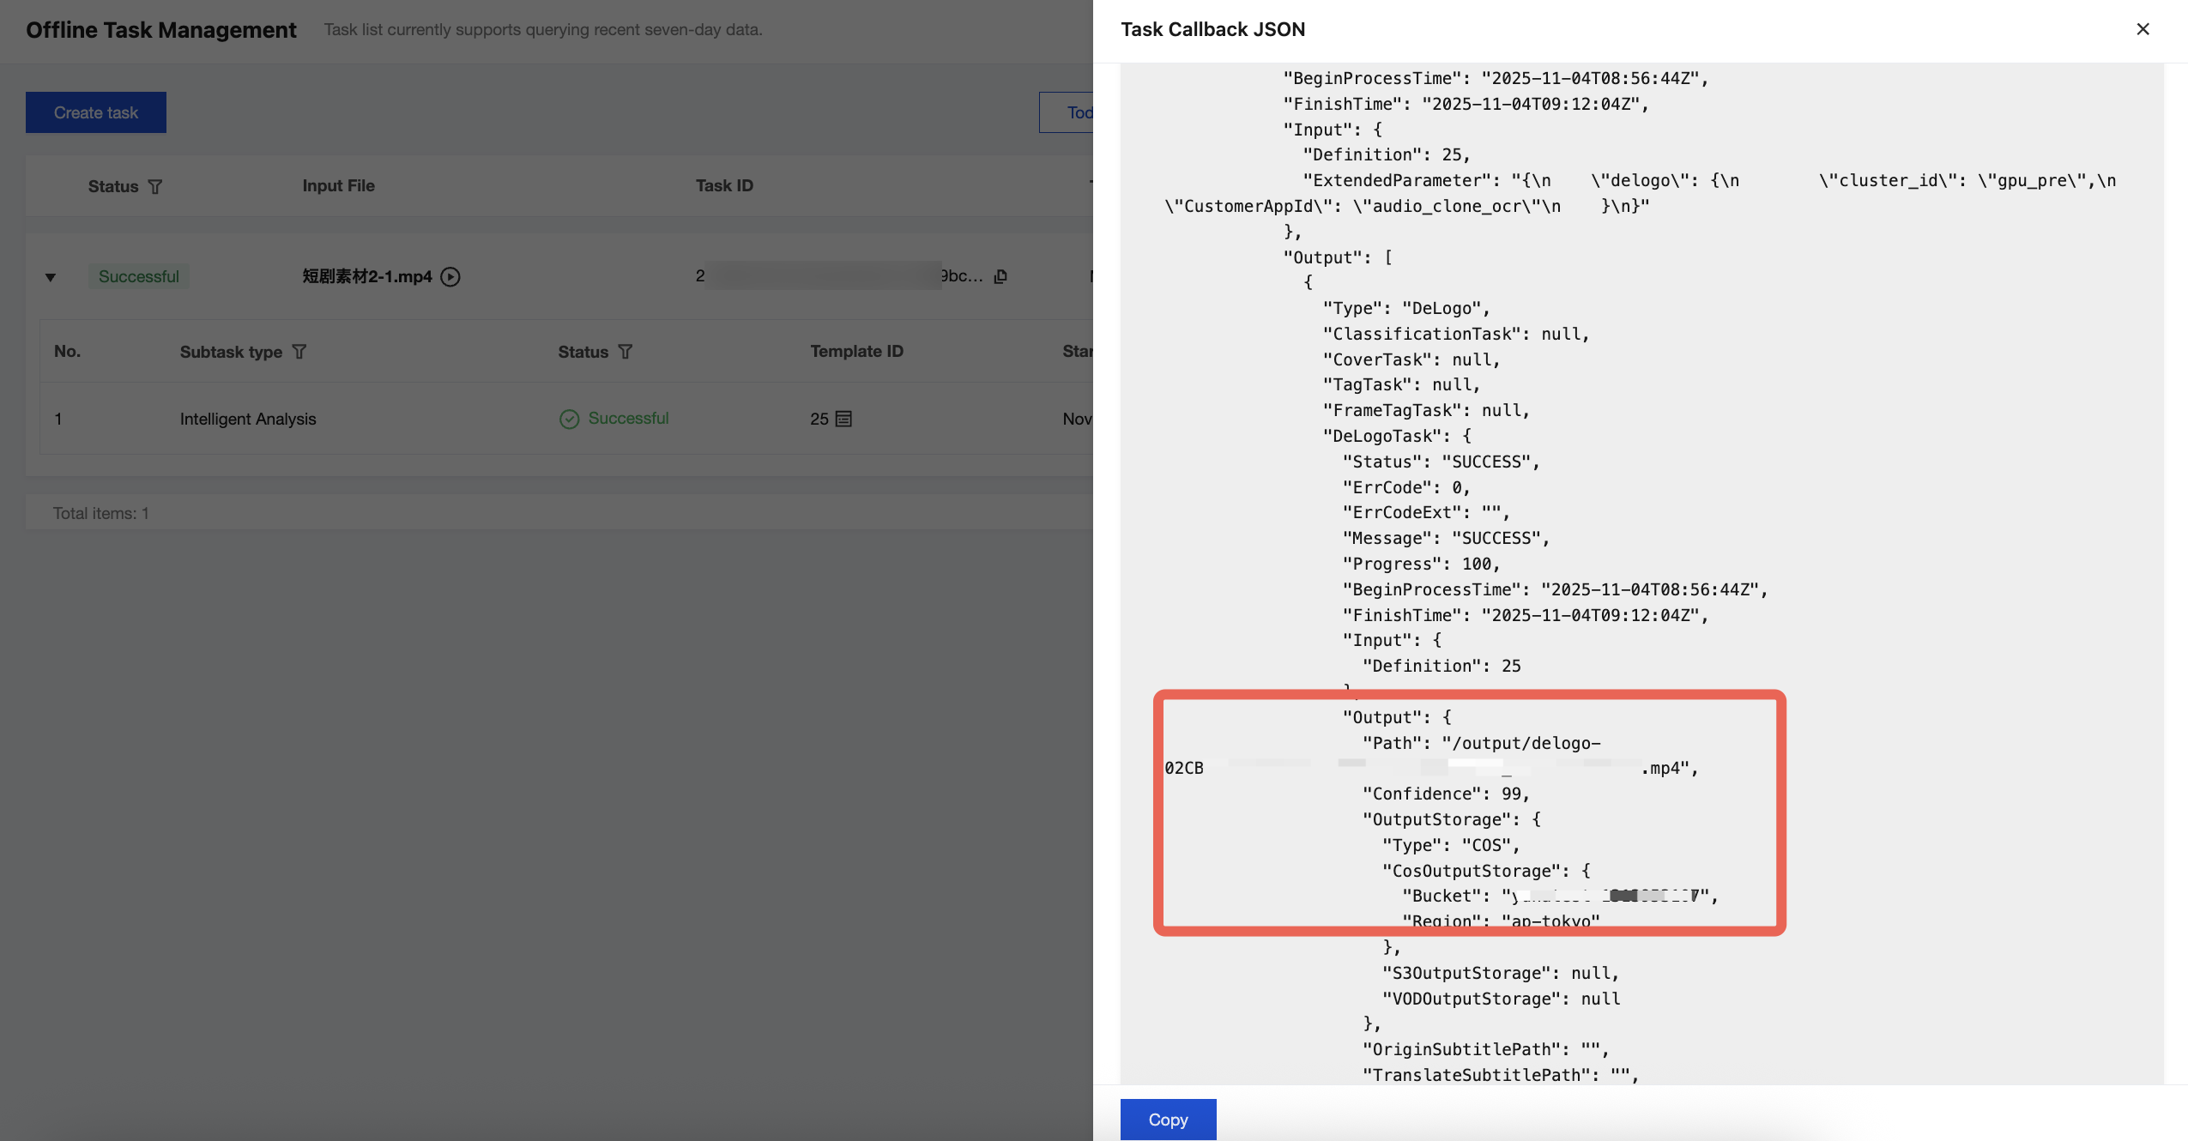Click the Task ID column header
The height and width of the screenshot is (1141, 2188).
click(724, 185)
